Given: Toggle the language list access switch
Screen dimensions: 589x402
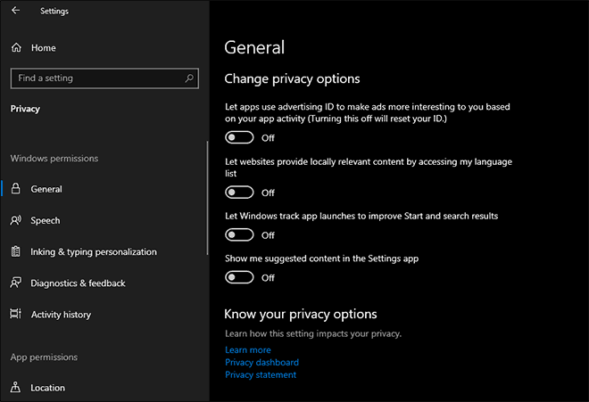Looking at the screenshot, I should (x=239, y=193).
